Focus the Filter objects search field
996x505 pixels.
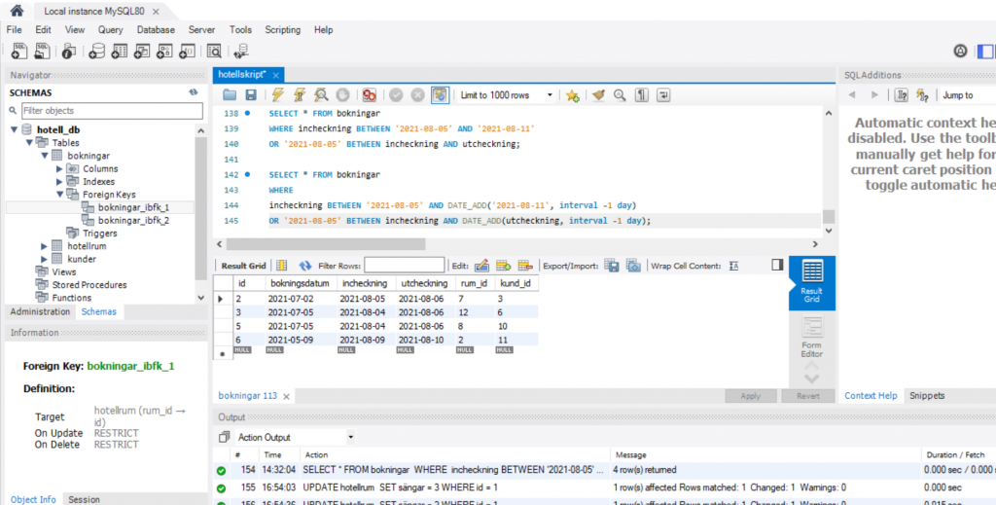pos(112,111)
